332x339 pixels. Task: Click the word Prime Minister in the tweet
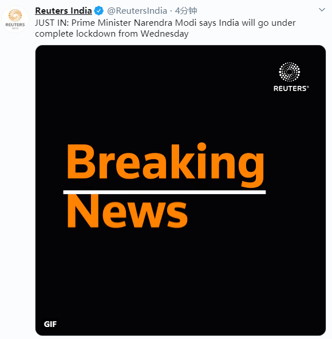101,23
